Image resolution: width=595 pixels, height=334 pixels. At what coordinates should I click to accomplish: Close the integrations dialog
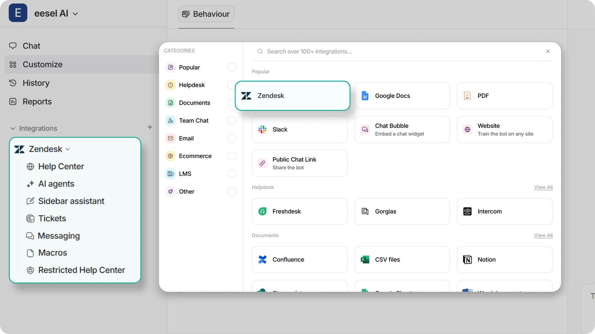pyautogui.click(x=548, y=51)
